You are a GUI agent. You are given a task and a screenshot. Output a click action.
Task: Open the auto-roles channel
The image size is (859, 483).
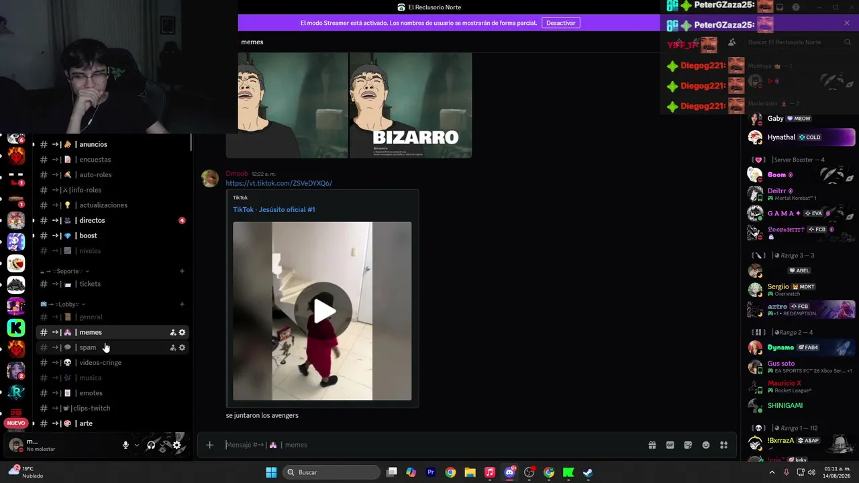tap(112, 174)
